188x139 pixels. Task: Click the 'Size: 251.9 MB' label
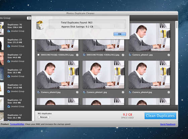point(15,42)
